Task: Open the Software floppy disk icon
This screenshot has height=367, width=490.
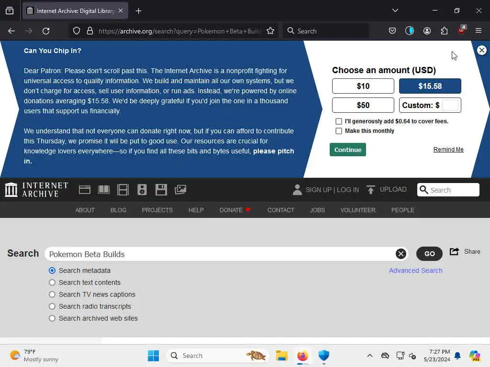Action: 161,190
